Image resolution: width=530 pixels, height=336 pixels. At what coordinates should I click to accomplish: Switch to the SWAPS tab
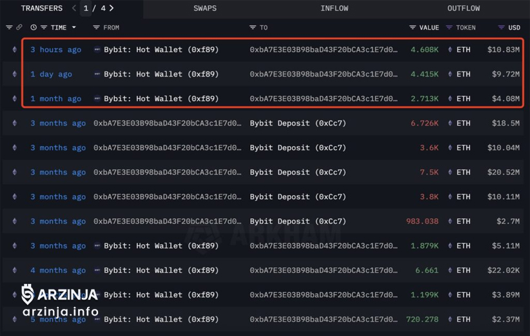click(205, 8)
